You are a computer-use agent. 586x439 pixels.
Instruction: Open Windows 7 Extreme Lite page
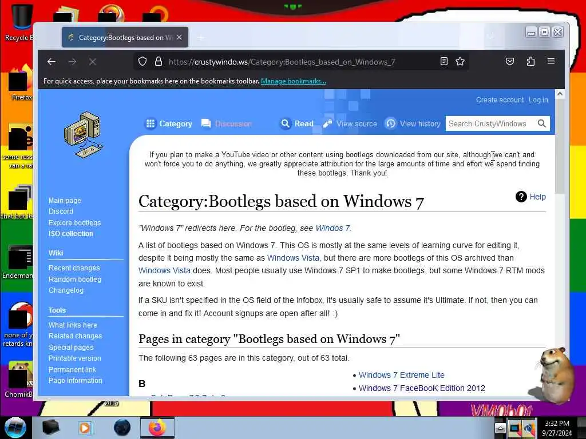[x=402, y=375]
